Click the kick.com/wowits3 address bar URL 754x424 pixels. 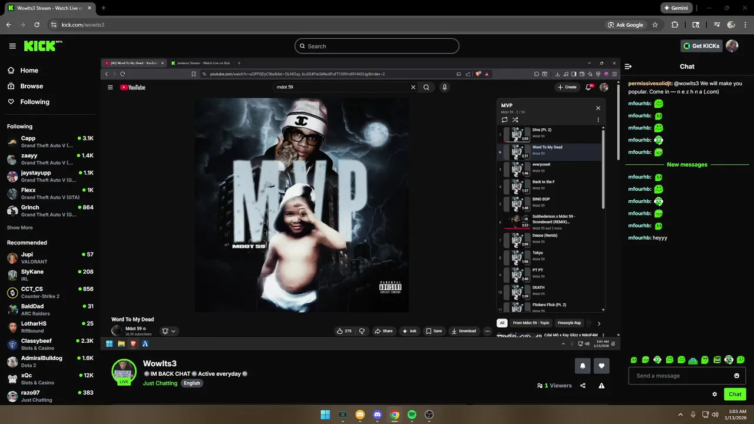pyautogui.click(x=83, y=25)
